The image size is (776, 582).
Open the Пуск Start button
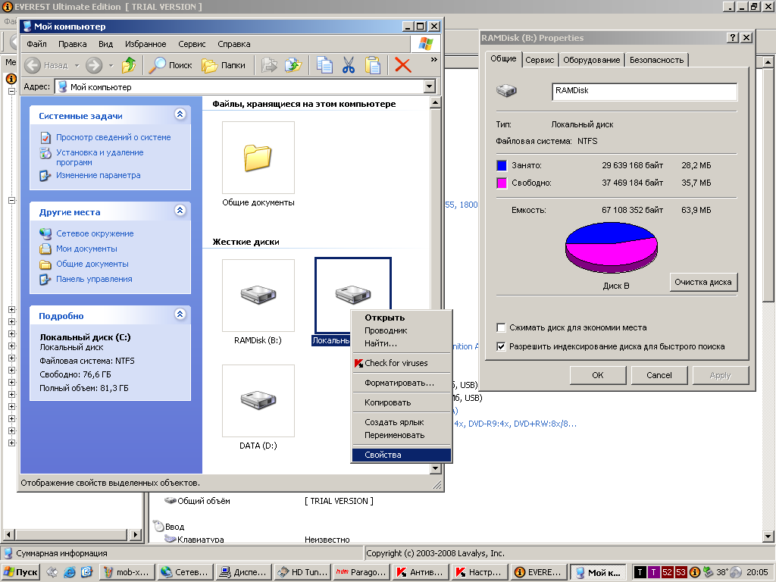[20, 572]
